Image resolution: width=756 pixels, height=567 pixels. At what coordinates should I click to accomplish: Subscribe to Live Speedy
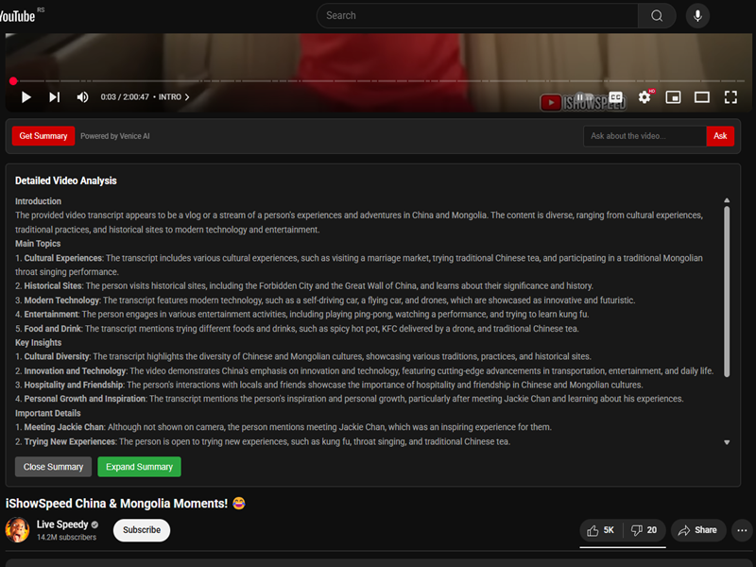(142, 530)
